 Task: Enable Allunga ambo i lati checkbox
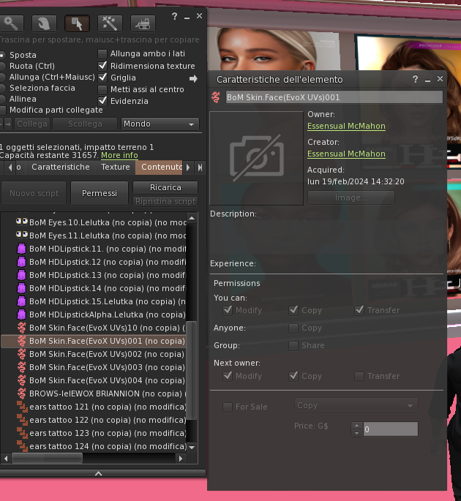coord(102,53)
